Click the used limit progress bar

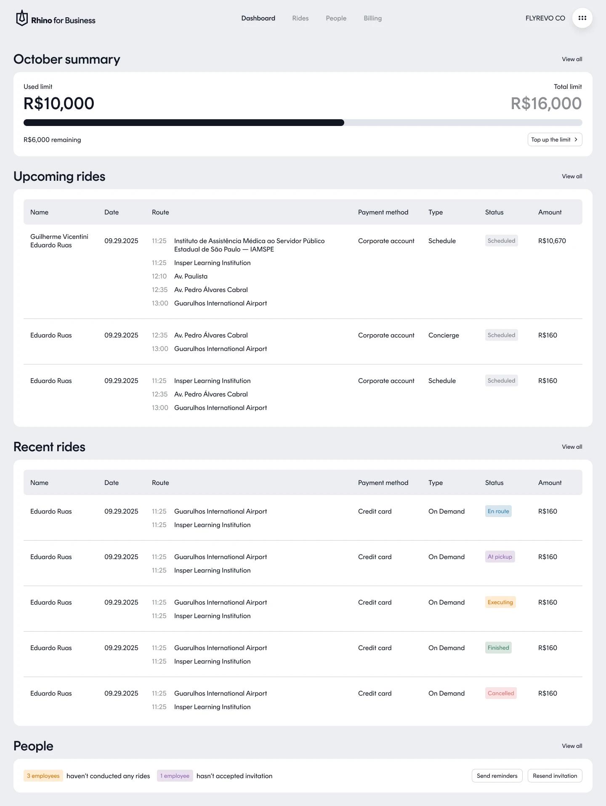(303, 123)
